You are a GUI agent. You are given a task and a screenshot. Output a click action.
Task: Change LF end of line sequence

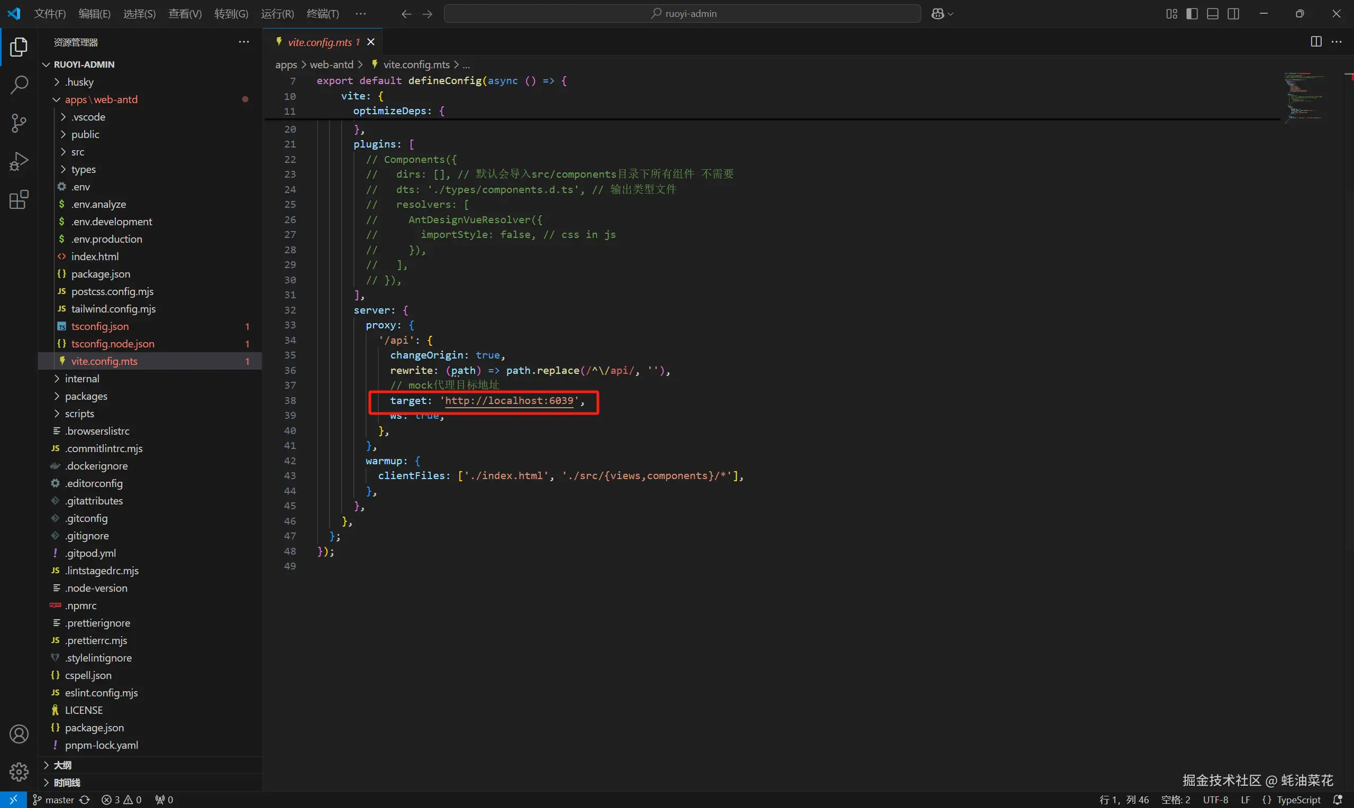[x=1245, y=800]
